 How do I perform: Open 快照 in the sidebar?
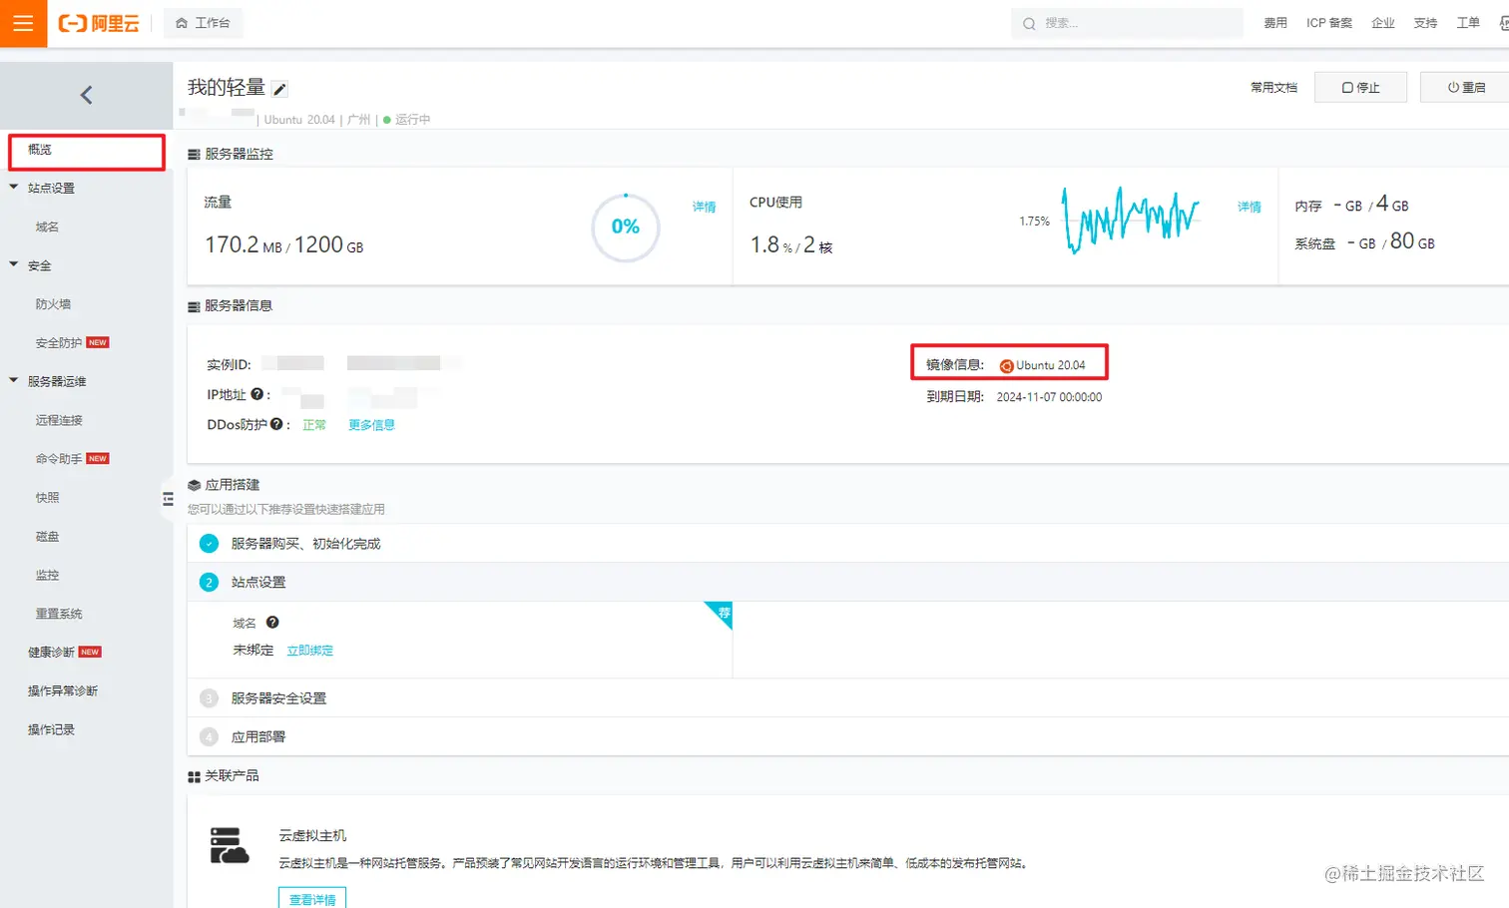pos(48,497)
